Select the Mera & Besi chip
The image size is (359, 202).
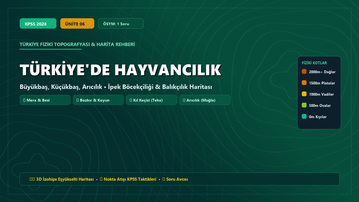[x=45, y=100]
